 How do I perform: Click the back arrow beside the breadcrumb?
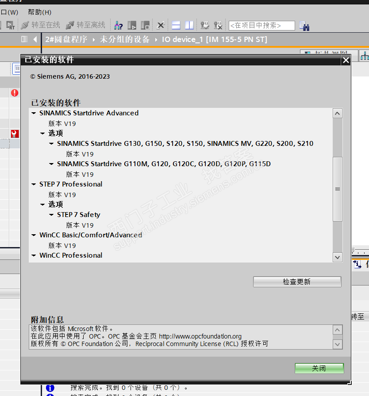35,39
